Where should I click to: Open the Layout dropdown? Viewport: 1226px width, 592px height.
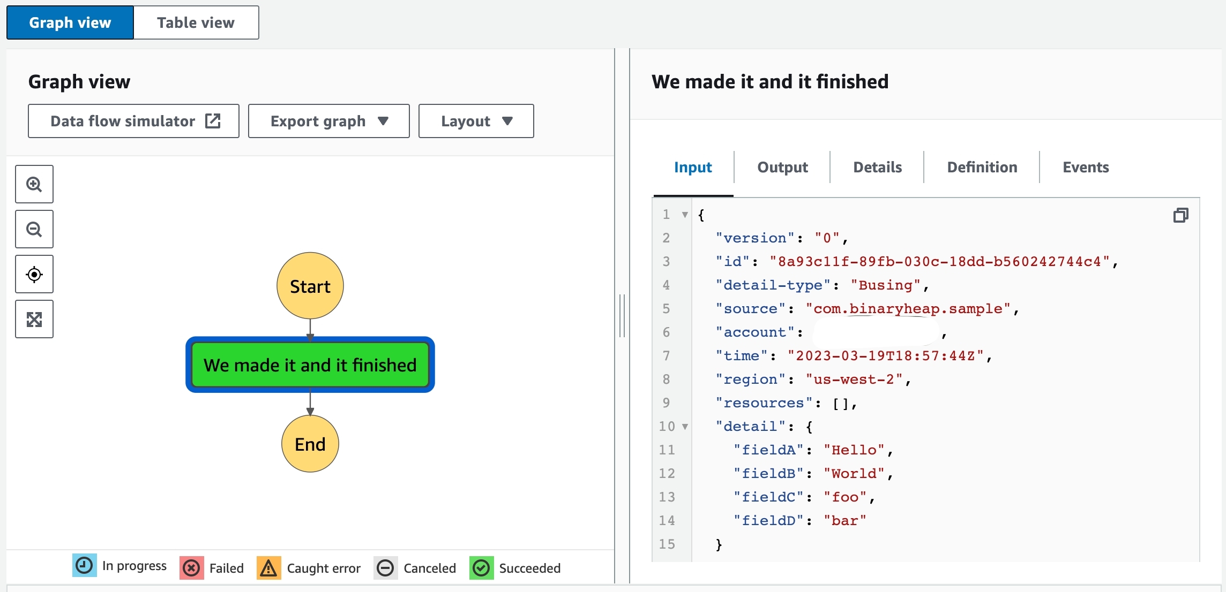coord(476,121)
